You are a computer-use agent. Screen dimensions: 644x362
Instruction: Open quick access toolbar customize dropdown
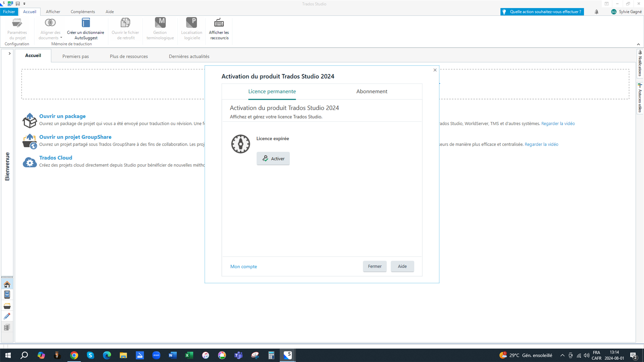pos(24,4)
